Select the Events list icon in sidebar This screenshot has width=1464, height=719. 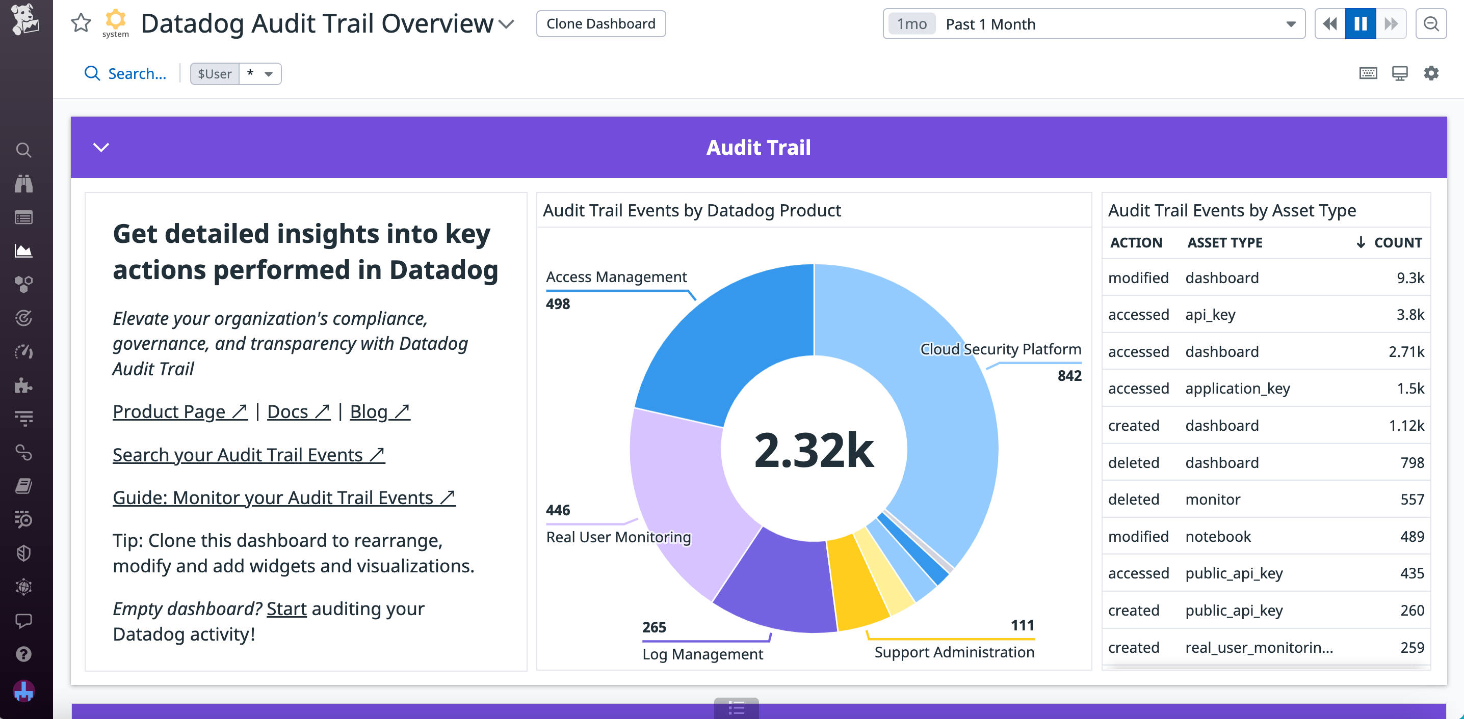(x=23, y=217)
